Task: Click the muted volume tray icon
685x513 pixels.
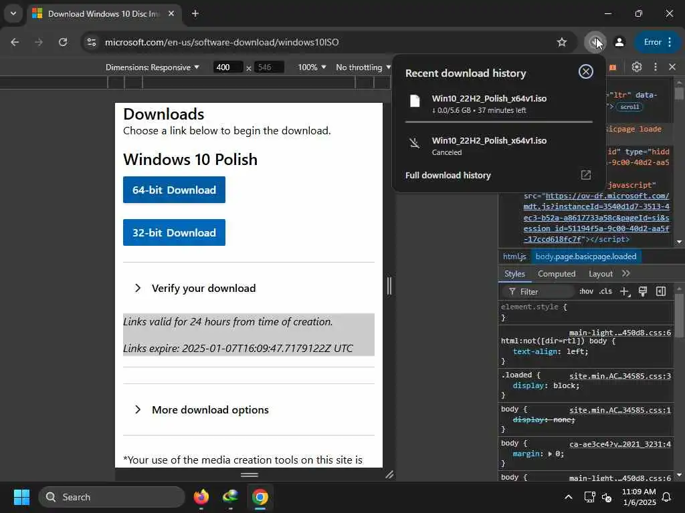Action: 606,497
